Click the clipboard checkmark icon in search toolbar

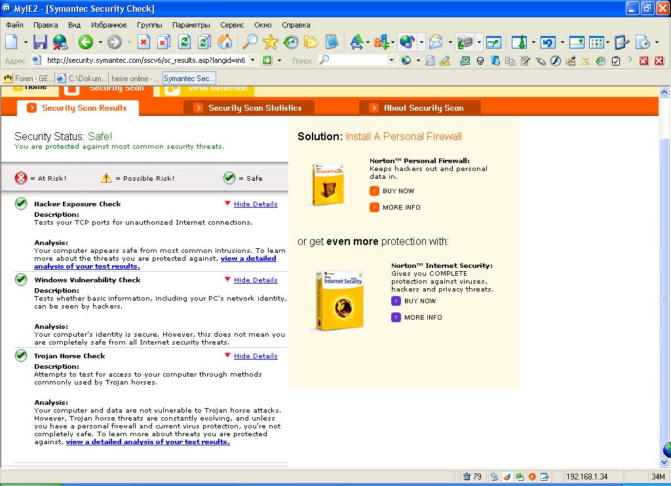click(616, 61)
